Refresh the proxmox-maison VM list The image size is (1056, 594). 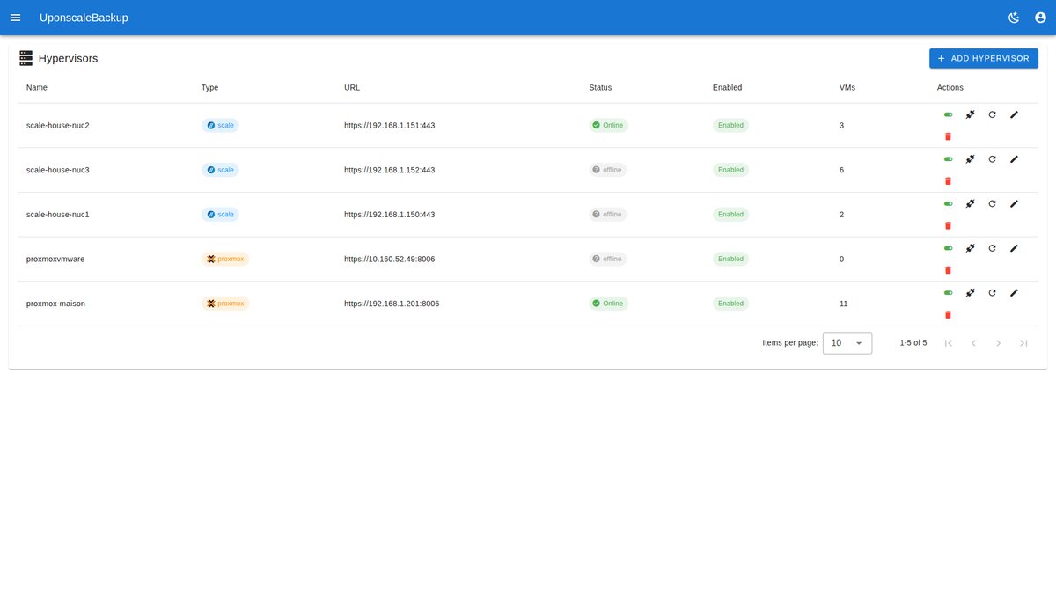[x=992, y=293]
